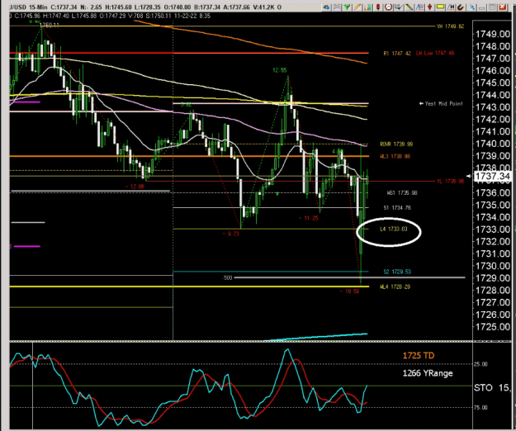
Task: Click the red down arrow marker tool
Action: [429, 7]
